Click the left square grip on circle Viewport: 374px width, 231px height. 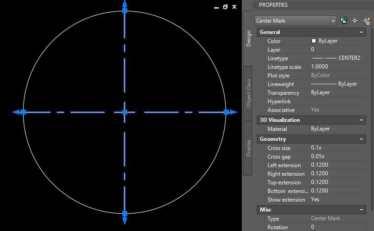[x=23, y=112]
